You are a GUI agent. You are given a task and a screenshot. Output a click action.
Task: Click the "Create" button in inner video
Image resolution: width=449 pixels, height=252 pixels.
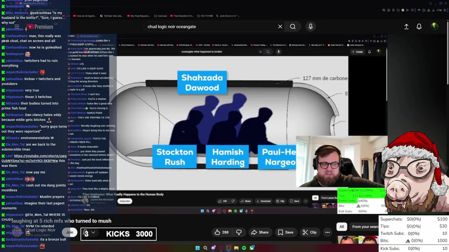click(357, 52)
